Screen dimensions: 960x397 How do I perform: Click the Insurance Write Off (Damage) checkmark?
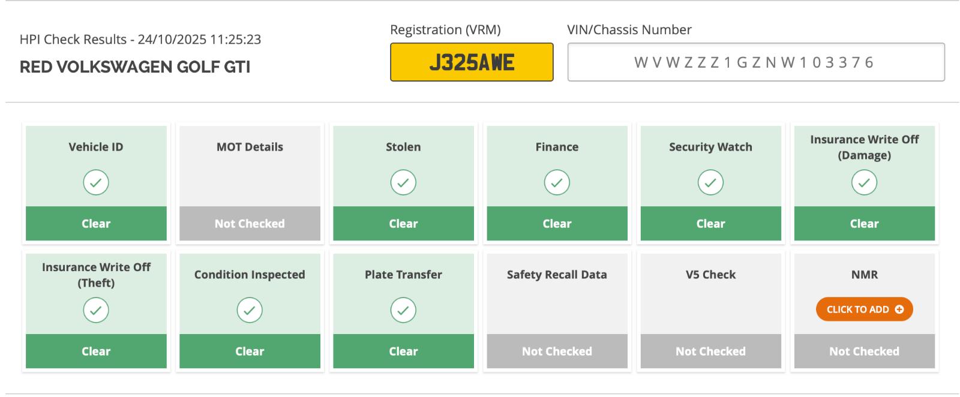coord(864,182)
